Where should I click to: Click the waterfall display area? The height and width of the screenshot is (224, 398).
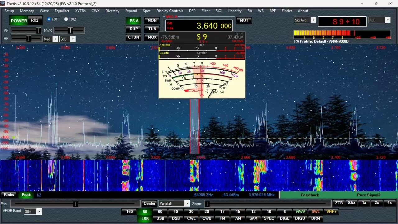[x=199, y=175]
